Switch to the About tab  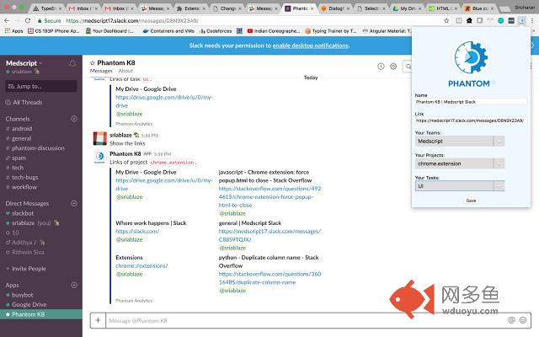click(125, 71)
